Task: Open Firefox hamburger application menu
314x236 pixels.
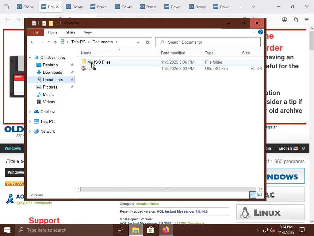Action: click(307, 20)
